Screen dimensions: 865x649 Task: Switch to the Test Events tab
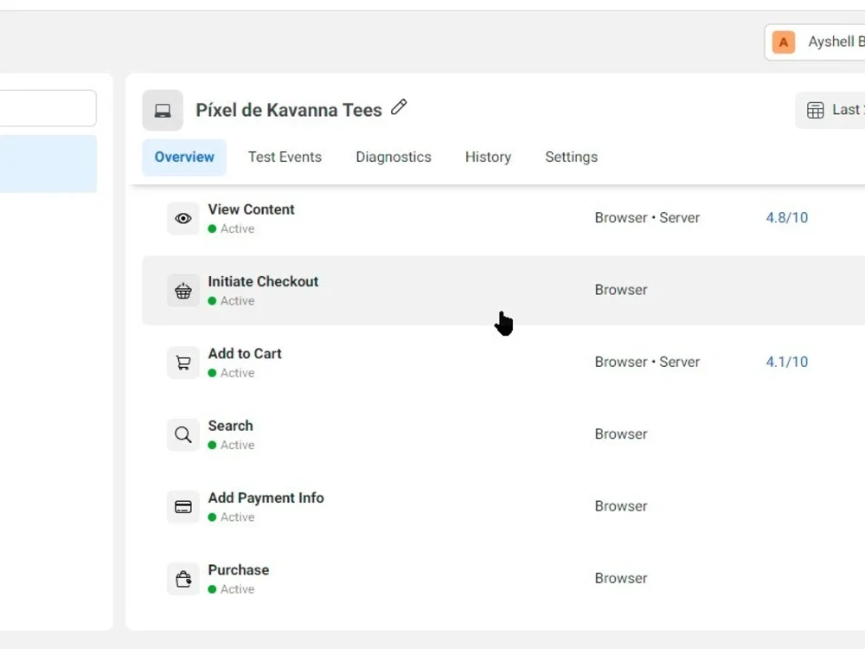tap(285, 157)
